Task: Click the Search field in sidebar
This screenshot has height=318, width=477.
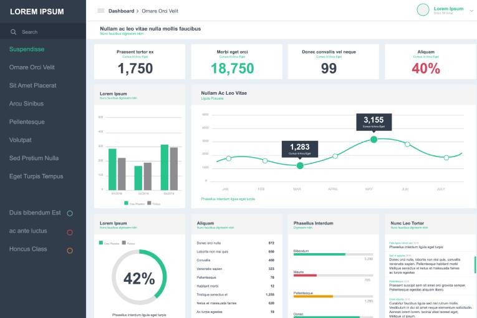Action: [43, 32]
